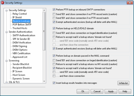
Task: Open Recipient Blacklist settings
Action: tap(22, 68)
